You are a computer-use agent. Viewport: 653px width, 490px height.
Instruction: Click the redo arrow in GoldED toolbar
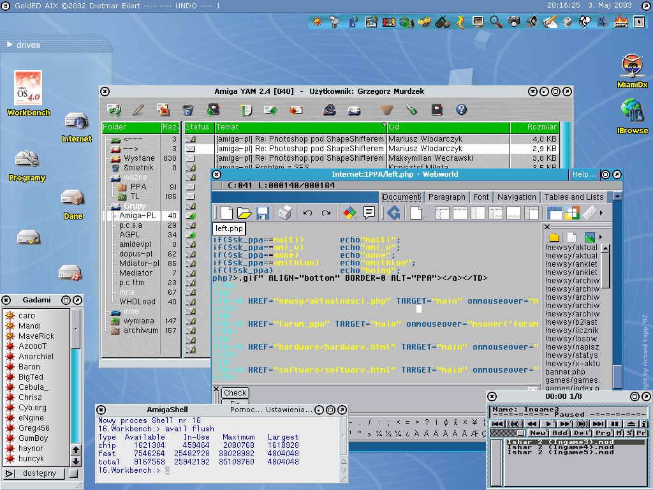click(326, 213)
